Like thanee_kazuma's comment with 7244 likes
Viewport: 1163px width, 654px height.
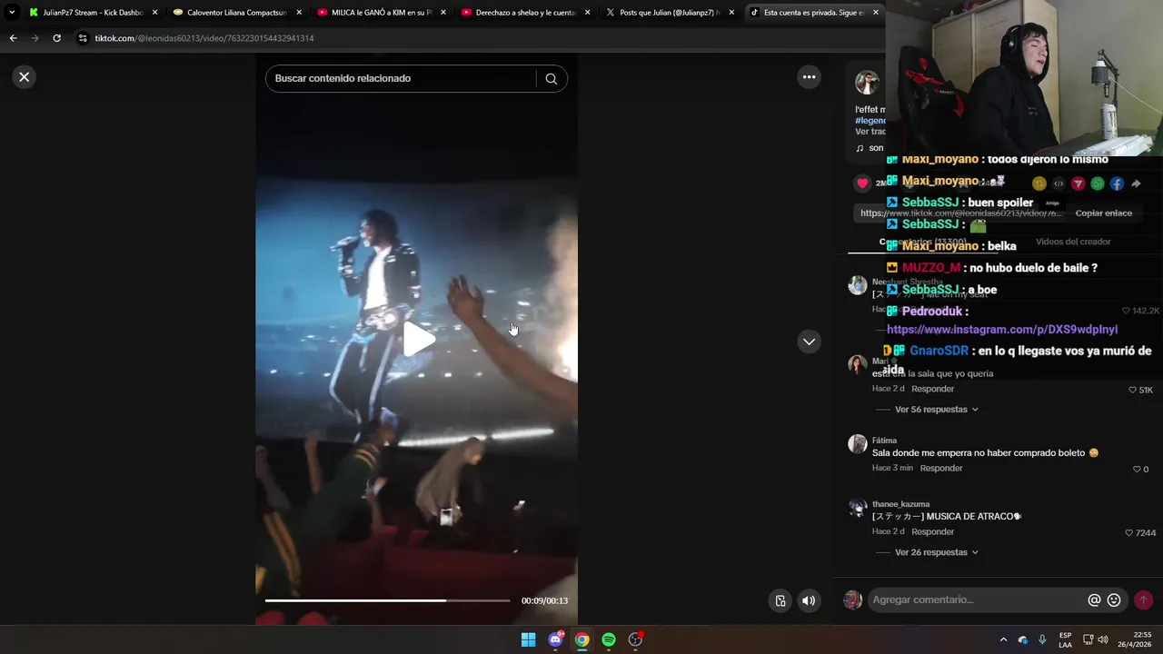point(1129,533)
